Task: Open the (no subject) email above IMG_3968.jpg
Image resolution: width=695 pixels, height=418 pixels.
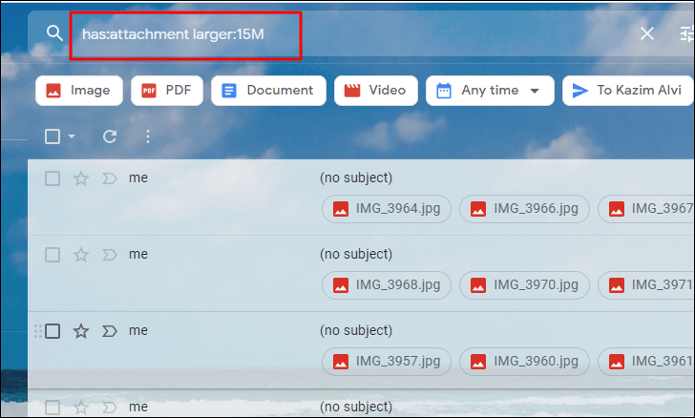Action: (x=356, y=254)
